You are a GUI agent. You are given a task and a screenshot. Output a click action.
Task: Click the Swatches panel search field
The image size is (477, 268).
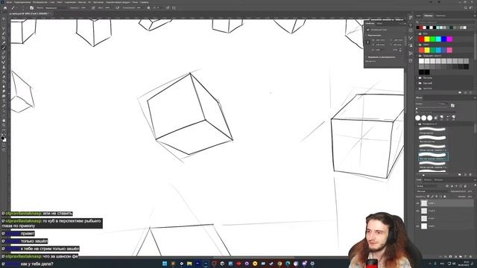click(446, 22)
